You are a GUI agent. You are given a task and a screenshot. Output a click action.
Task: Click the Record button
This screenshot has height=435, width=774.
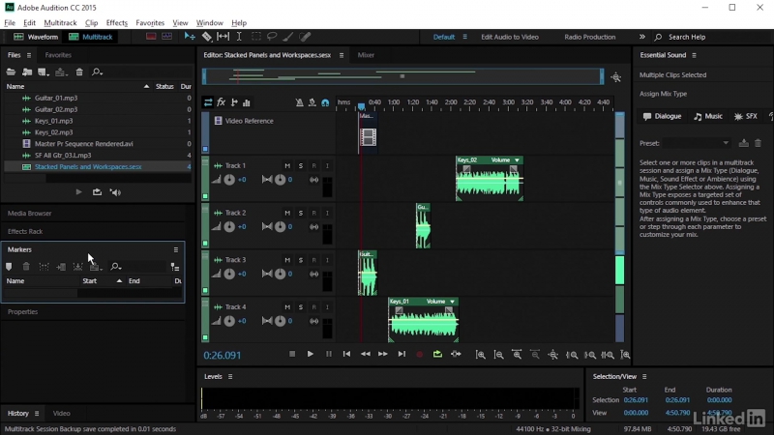[420, 354]
